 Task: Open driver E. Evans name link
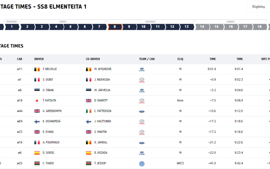48,132
